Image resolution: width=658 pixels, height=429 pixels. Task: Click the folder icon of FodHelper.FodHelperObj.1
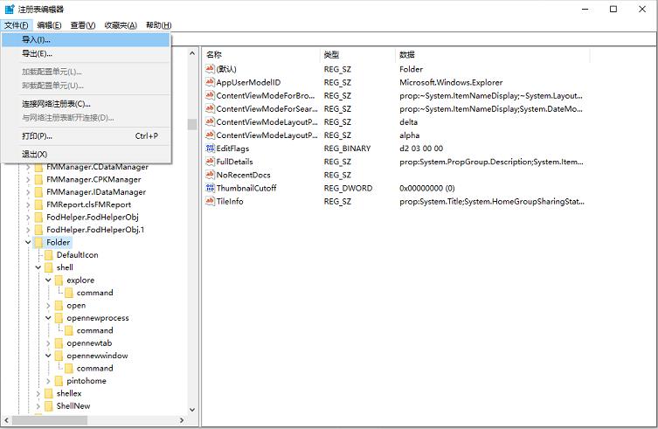[x=38, y=230]
